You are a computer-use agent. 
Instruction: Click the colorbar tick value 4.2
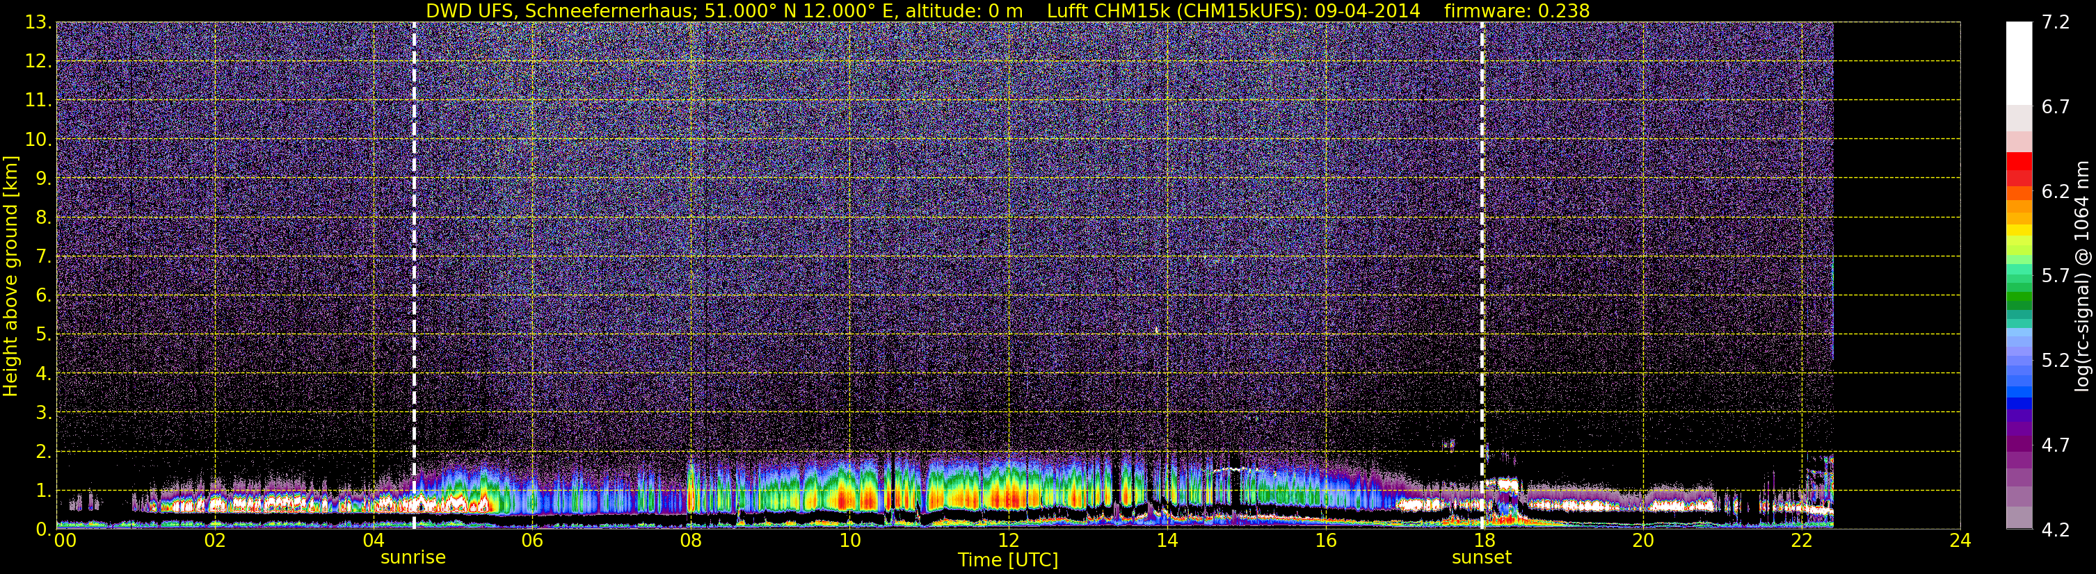tap(2056, 530)
